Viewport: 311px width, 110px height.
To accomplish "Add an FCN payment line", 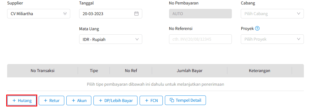I will (151, 101).
